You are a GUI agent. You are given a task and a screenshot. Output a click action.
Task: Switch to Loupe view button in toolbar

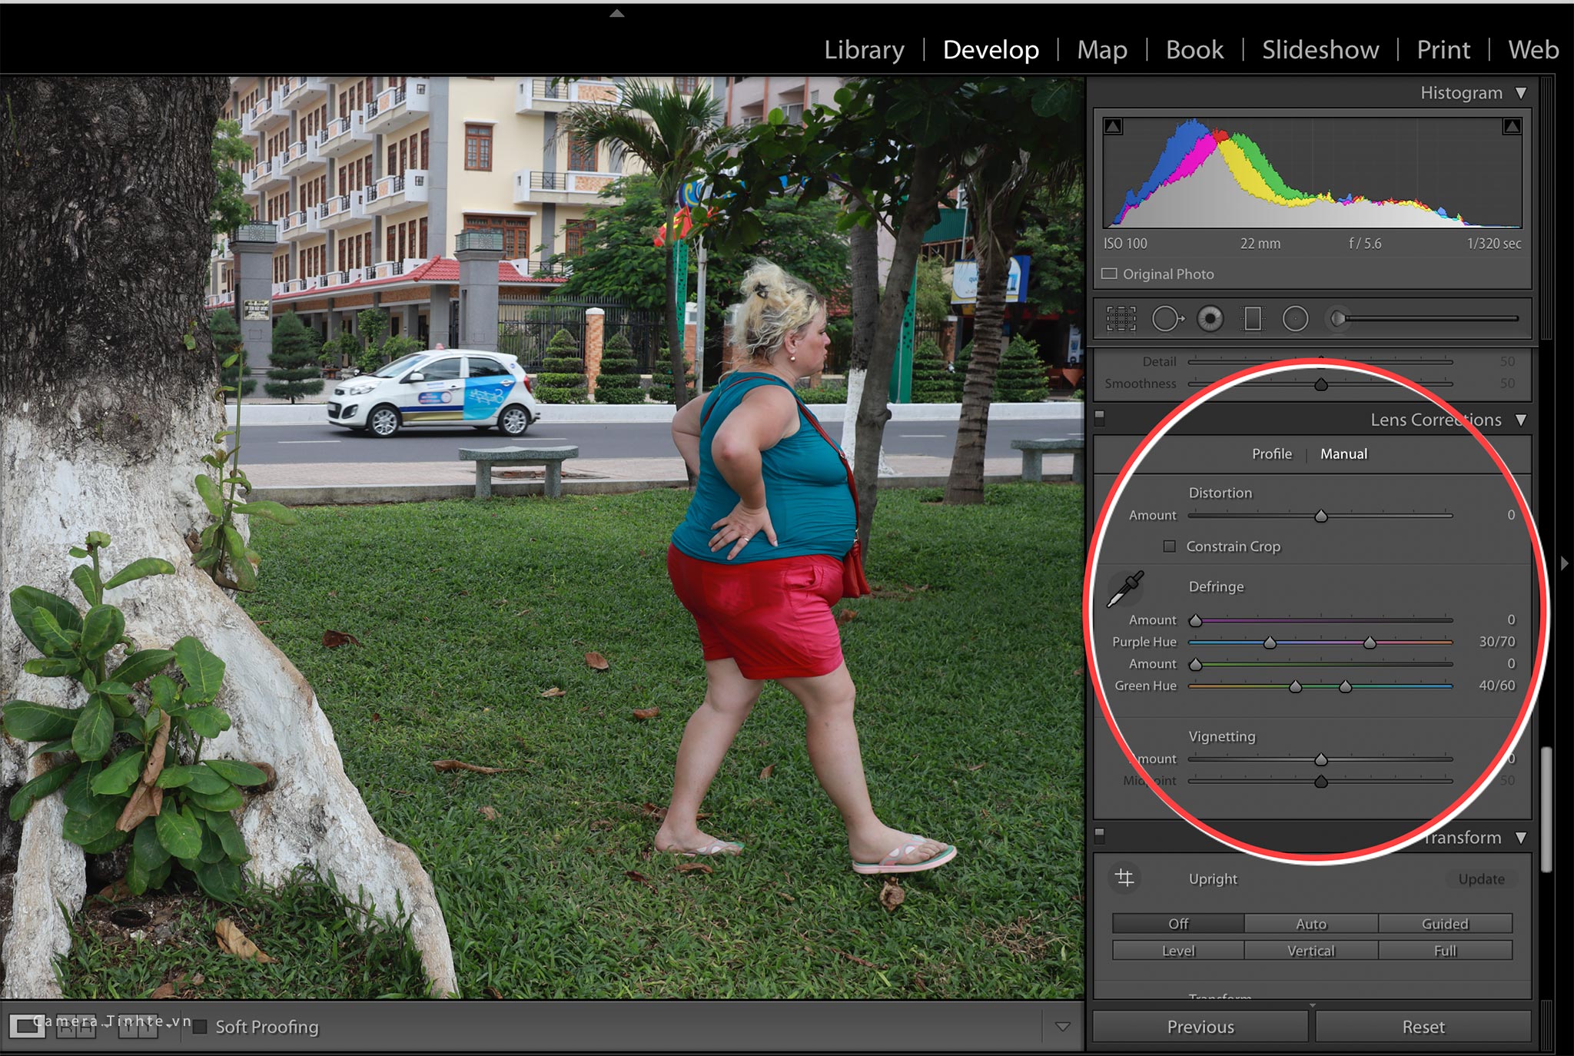click(27, 1026)
